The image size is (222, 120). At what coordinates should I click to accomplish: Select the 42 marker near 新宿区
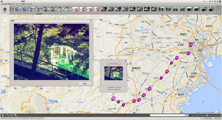coord(191,45)
